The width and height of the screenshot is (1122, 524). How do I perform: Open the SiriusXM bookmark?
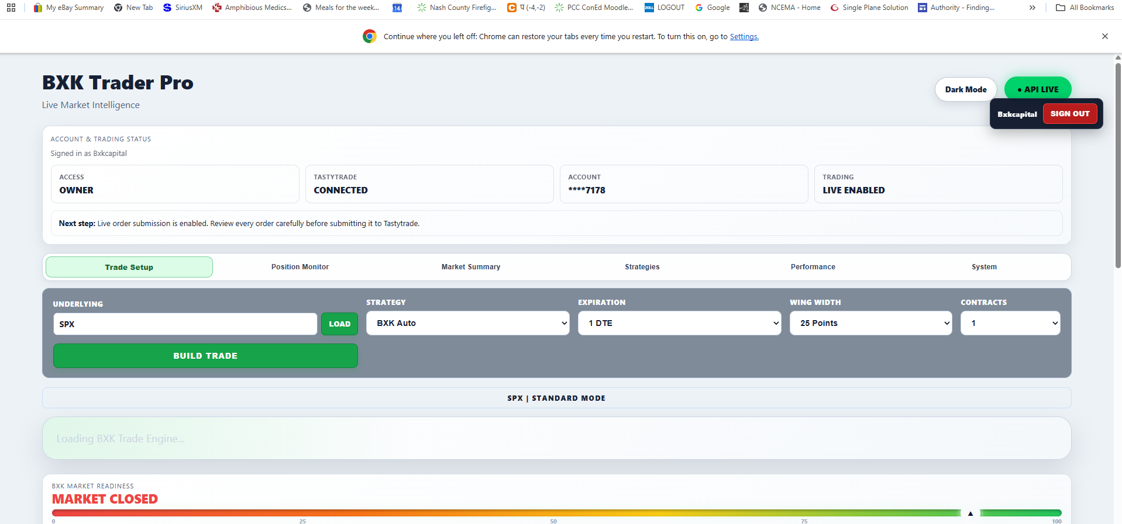point(183,8)
